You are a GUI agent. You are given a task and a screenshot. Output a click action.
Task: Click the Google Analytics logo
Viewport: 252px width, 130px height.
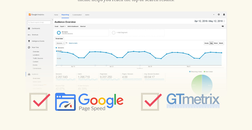pos(36,15)
